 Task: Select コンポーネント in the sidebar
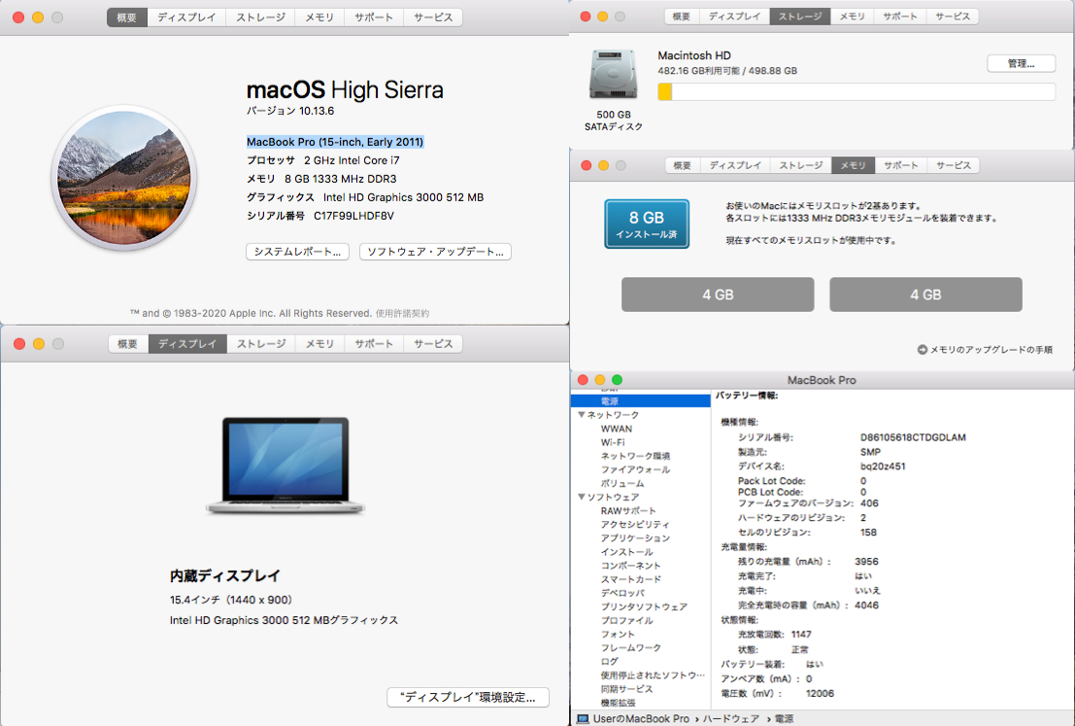coord(630,566)
